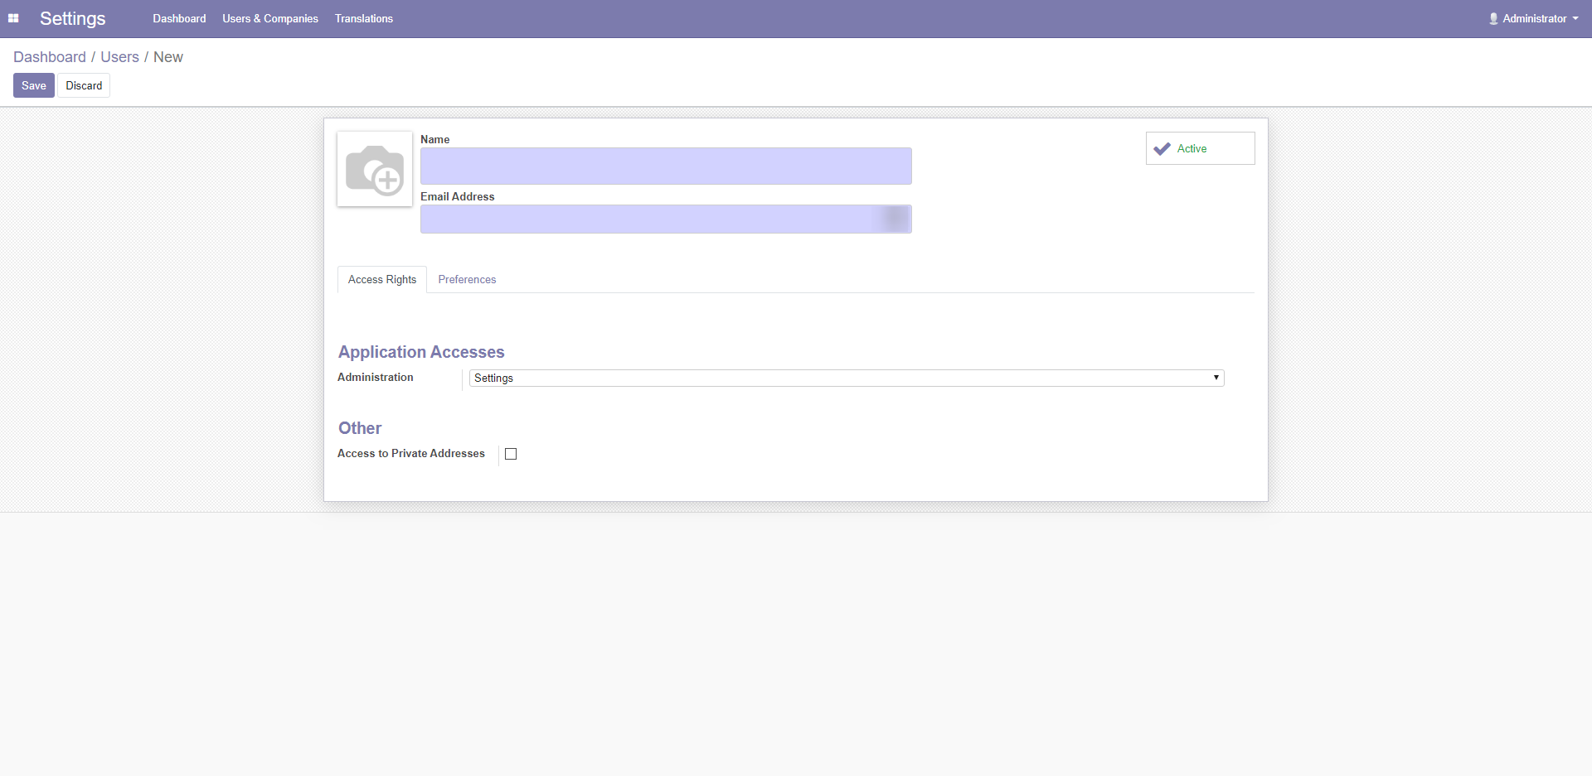The image size is (1592, 776).
Task: Click the Administrator user avatar icon
Action: click(x=1493, y=18)
